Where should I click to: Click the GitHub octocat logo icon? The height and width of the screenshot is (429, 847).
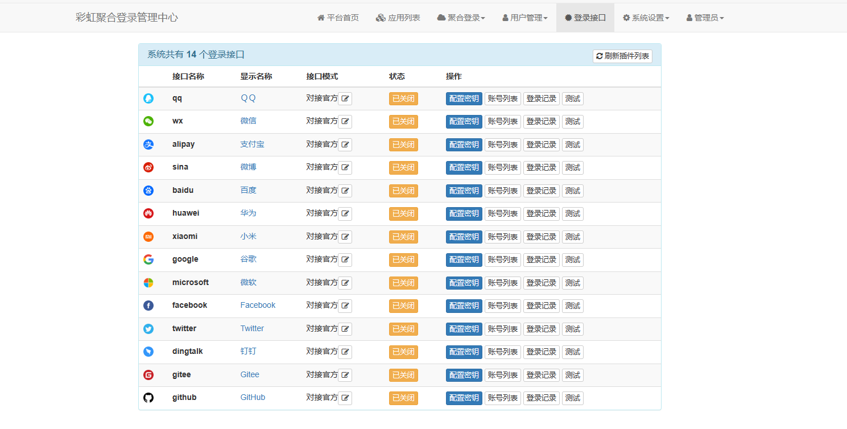[x=148, y=398]
